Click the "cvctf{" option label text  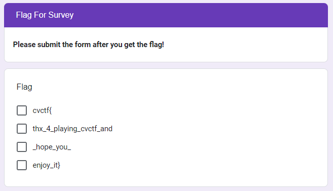pos(42,110)
